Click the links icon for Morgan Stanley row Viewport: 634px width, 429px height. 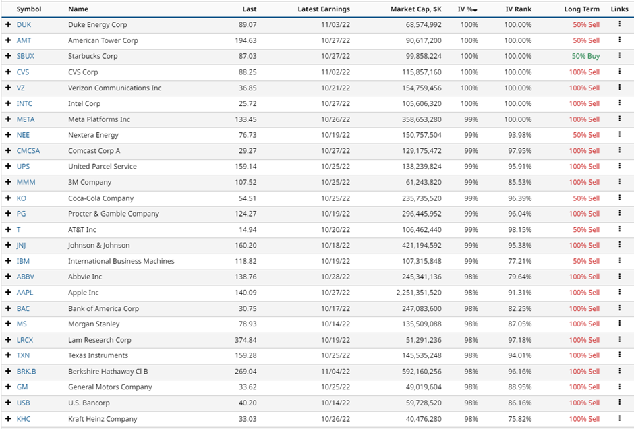point(619,324)
